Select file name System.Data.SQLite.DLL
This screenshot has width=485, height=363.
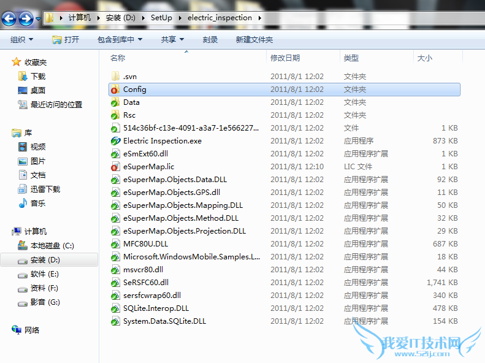click(x=164, y=321)
